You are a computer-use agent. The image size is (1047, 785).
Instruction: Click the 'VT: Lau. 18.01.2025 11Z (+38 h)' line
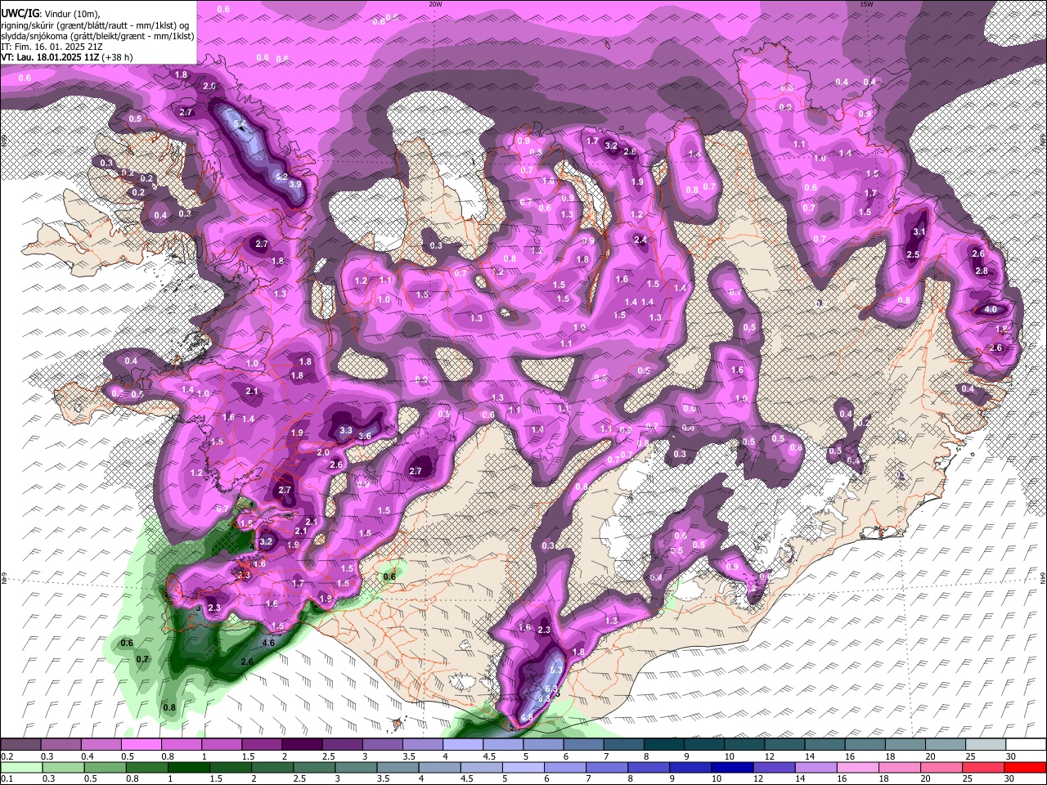[x=67, y=58]
